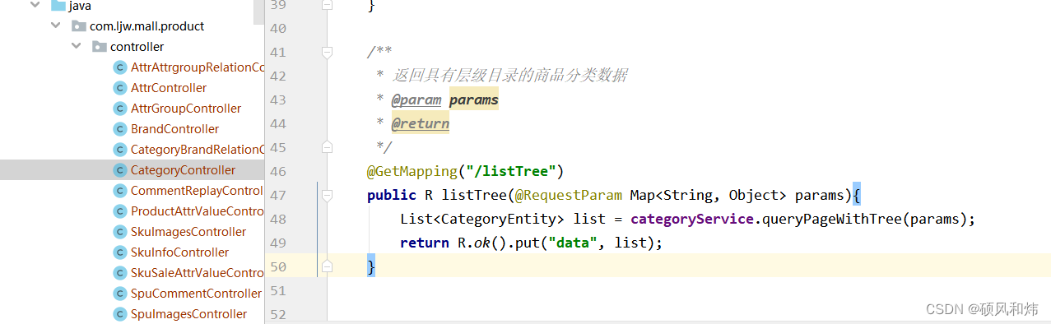
Task: Click the com.ljw.mall.product package icon
Action: 79,25
